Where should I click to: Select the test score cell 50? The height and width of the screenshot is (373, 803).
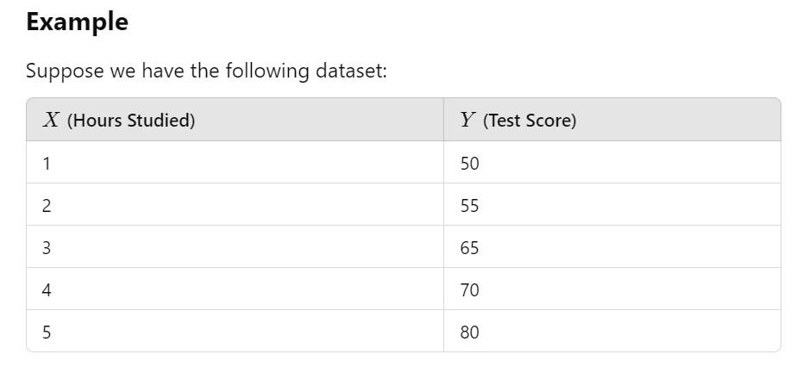click(x=469, y=163)
